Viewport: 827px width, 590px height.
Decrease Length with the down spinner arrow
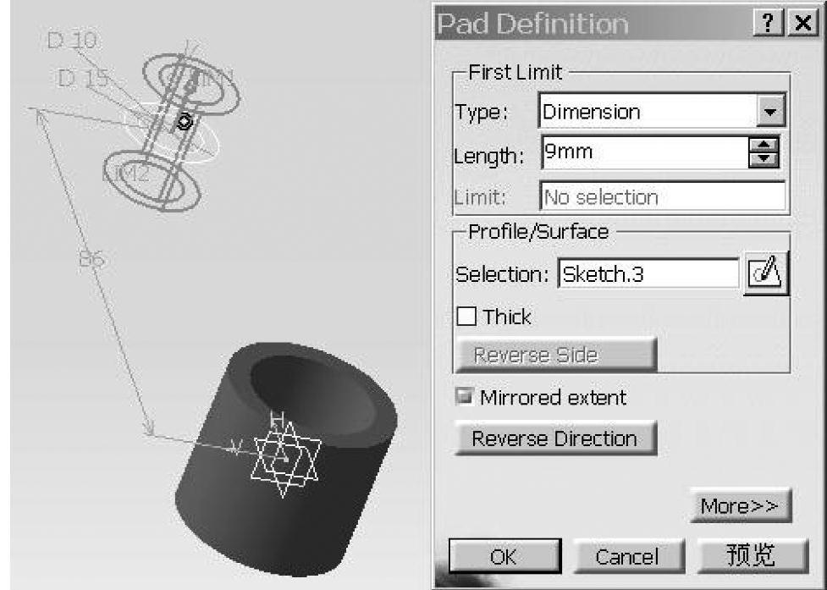coord(764,160)
